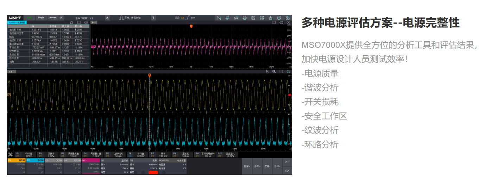This screenshot has height=193, width=486.
Task: Open M13 window settings gear
Action: [281, 22]
